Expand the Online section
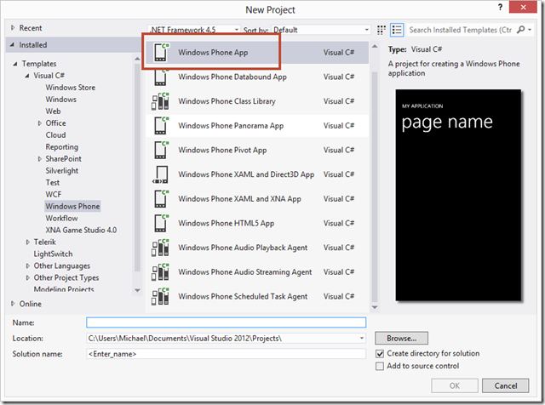The height and width of the screenshot is (405, 545). pyautogui.click(x=13, y=304)
